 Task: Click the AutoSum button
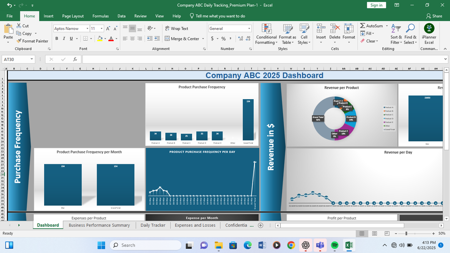click(x=372, y=26)
